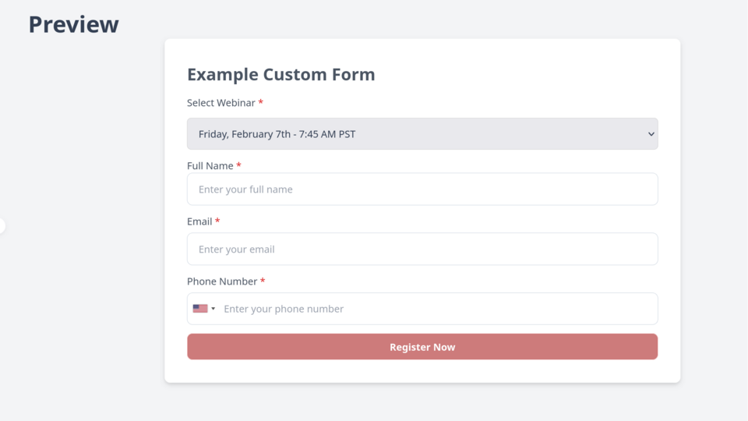Click the chevron arrow on webinar selector
This screenshot has height=421, width=748.
click(651, 134)
